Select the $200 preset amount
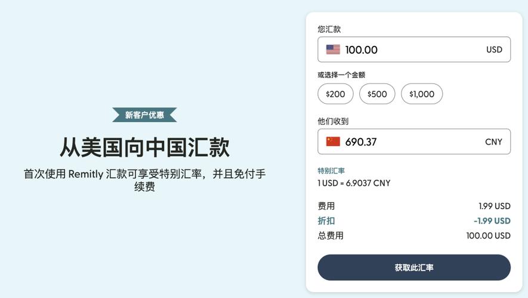528x298 pixels. (335, 94)
